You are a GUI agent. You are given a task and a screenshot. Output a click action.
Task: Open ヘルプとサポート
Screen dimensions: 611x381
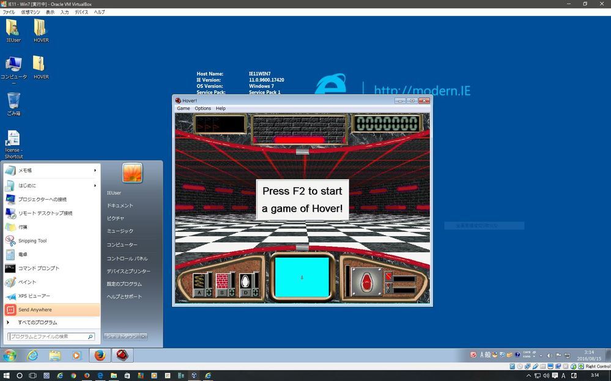click(124, 297)
